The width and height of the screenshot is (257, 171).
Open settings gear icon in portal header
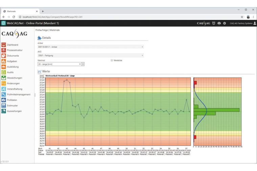(x=225, y=23)
